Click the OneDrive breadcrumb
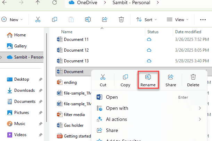This screenshot has width=212, height=141. (x=87, y=2)
